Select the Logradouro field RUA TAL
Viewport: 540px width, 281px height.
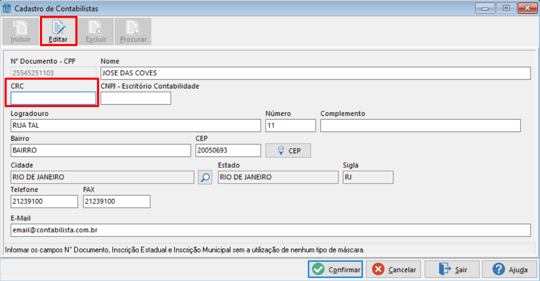(136, 125)
